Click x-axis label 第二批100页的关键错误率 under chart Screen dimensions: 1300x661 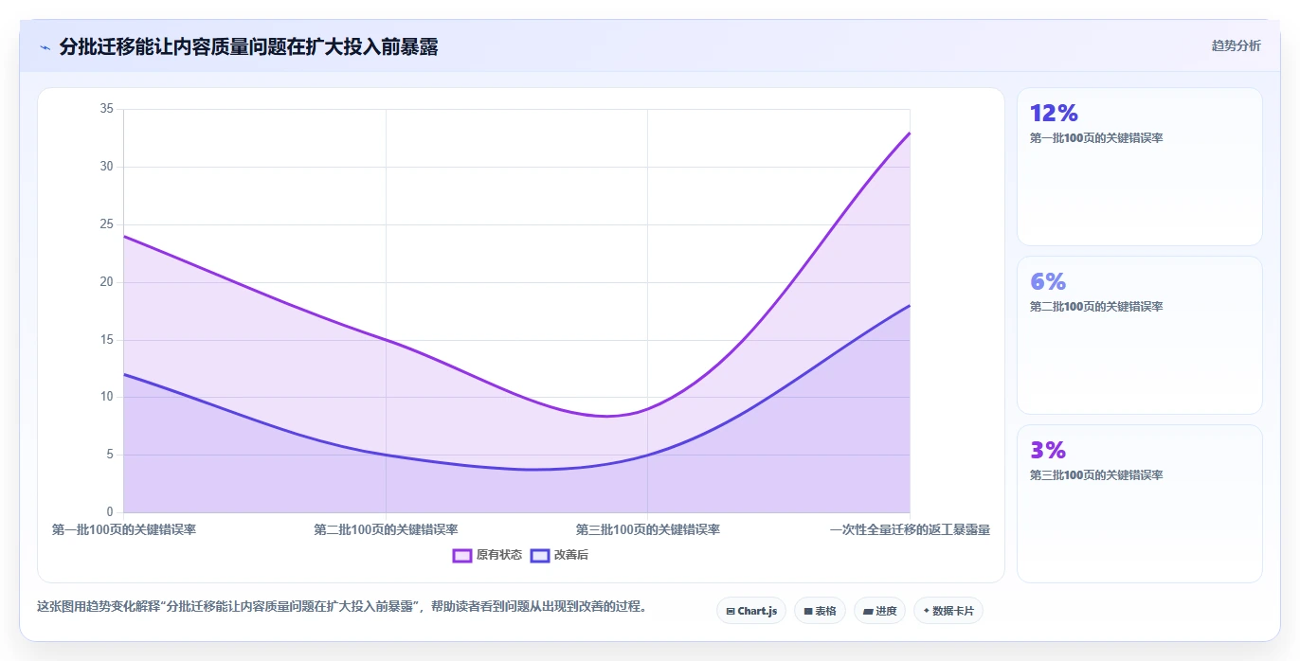386,529
